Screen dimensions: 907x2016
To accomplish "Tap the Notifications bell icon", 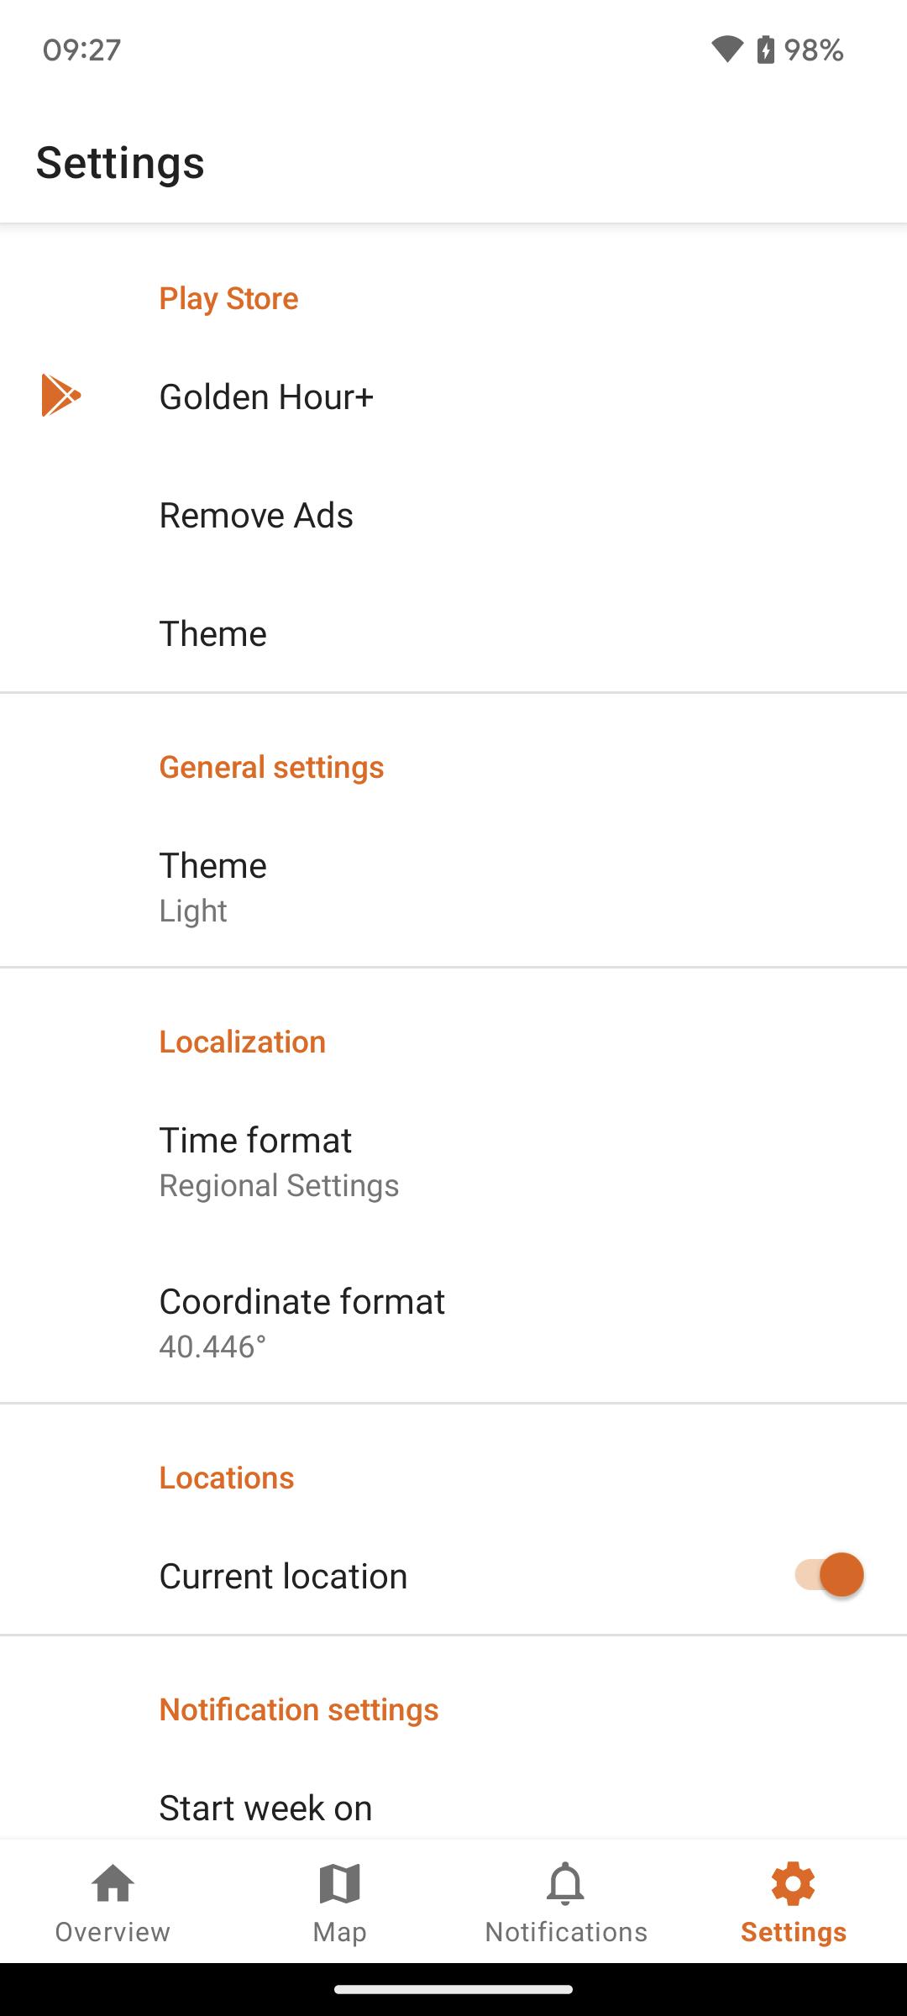I will (566, 1882).
